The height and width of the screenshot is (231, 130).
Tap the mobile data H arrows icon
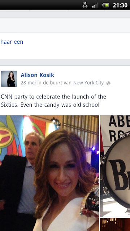(x=85, y=5)
